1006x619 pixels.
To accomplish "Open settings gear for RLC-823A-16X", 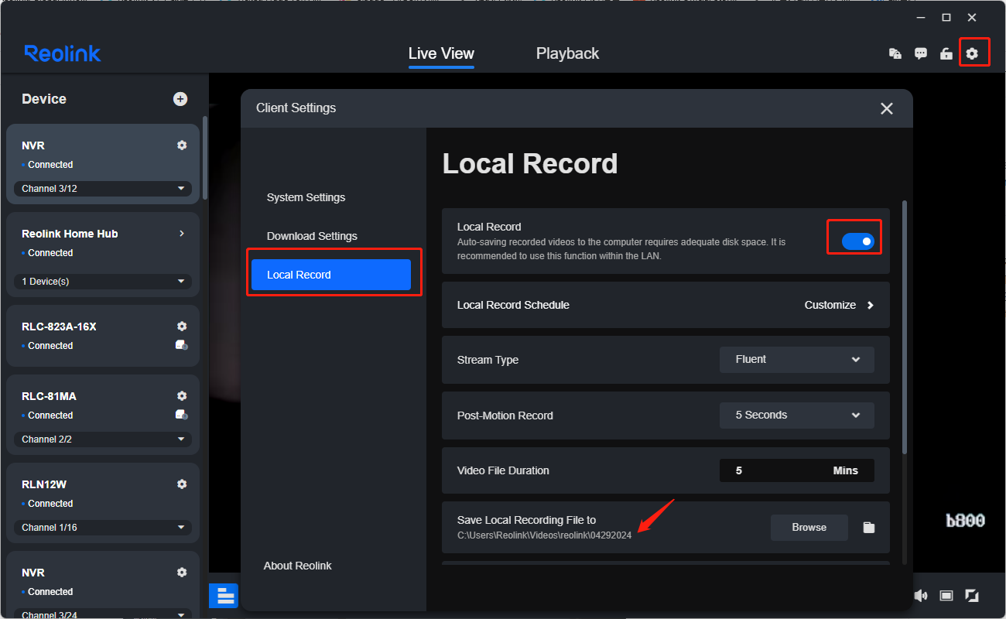I will tap(182, 326).
